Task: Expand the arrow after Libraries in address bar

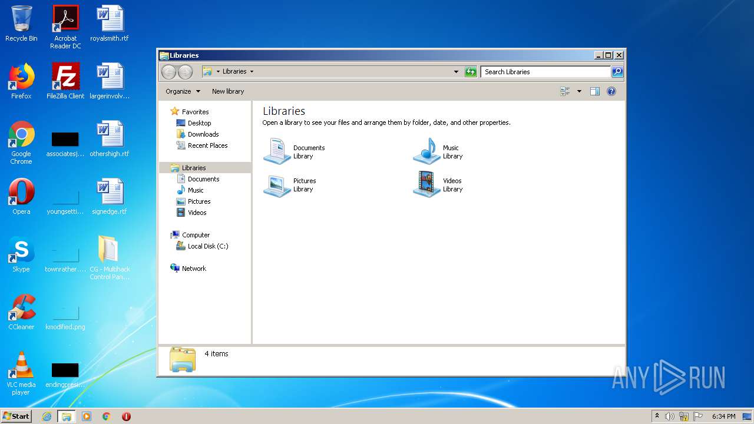Action: coord(252,72)
